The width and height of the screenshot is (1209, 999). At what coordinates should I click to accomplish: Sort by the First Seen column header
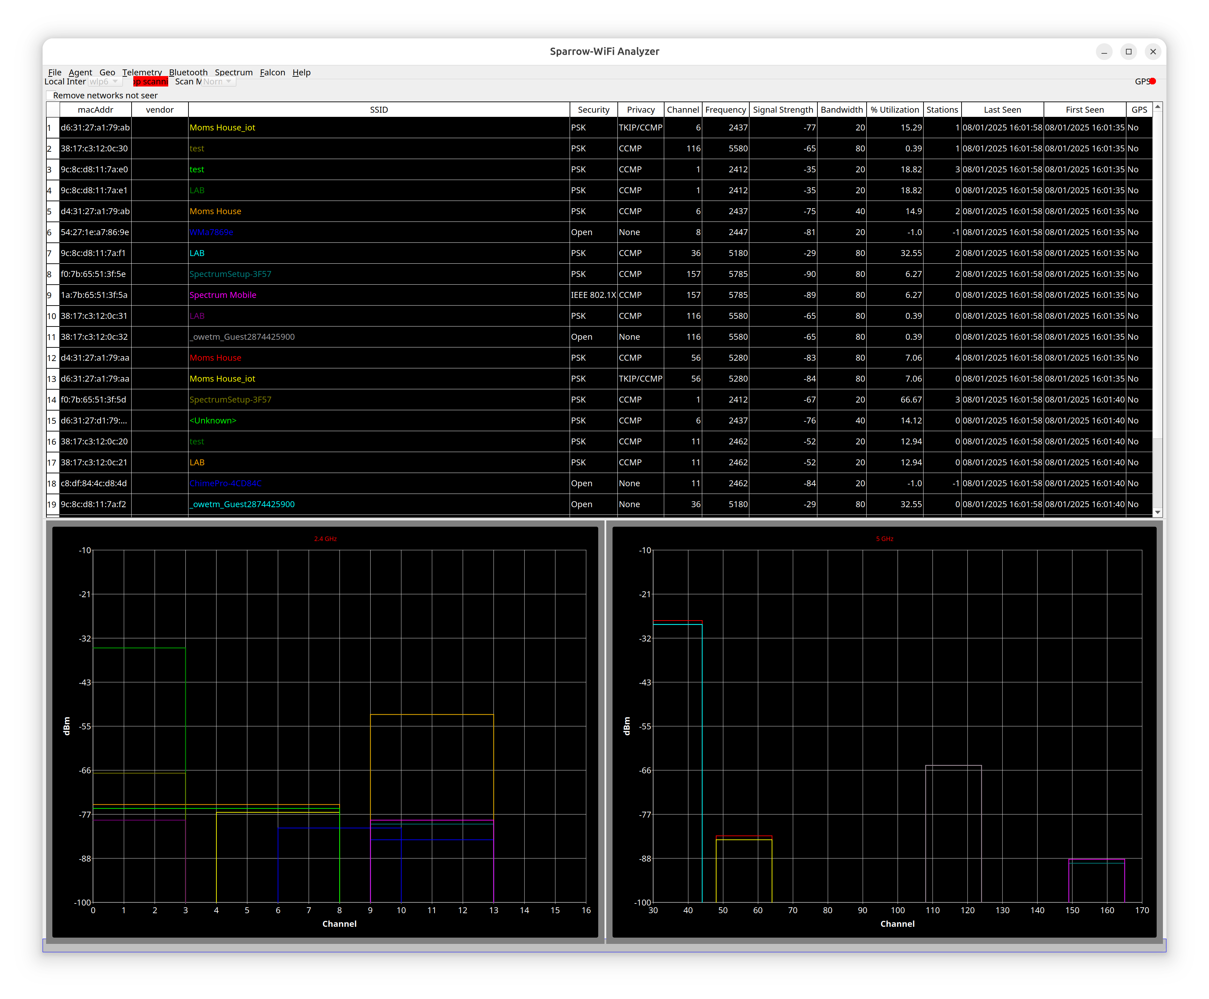(x=1085, y=110)
